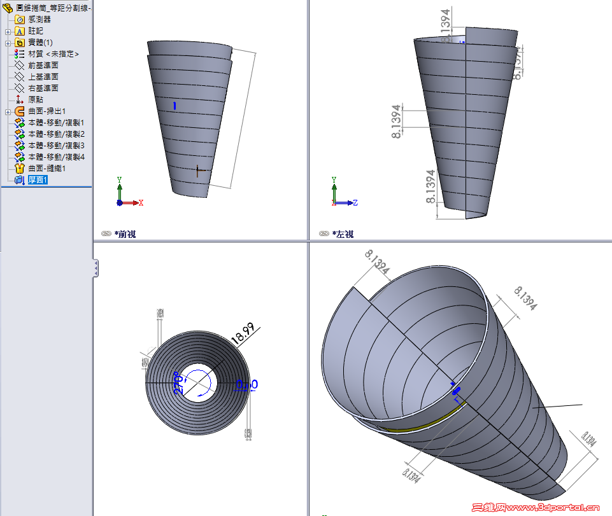Click the *左視 viewport label
The image size is (612, 516).
[x=343, y=234]
